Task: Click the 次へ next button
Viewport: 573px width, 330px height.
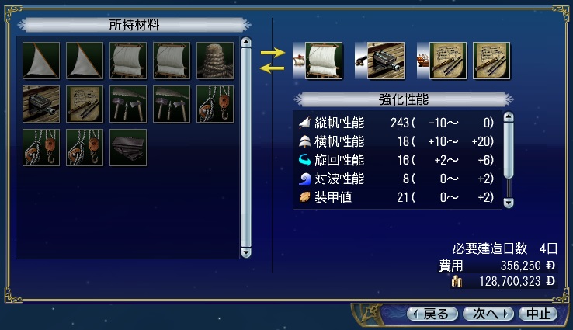Action: [488, 314]
